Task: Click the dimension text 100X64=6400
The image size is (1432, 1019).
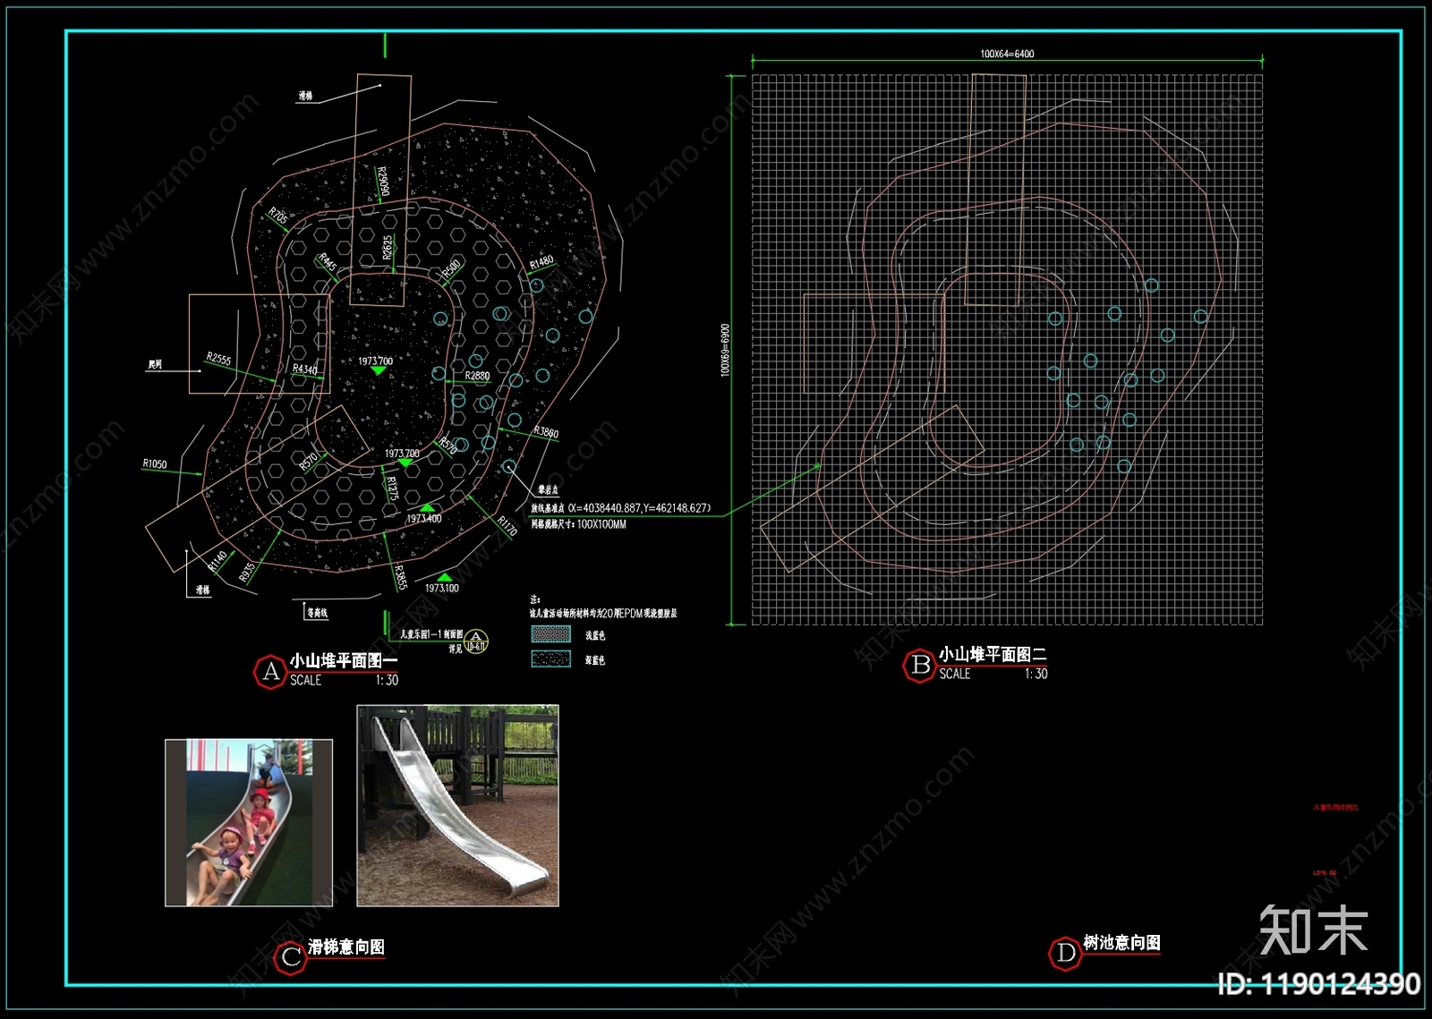Action: click(x=1007, y=54)
